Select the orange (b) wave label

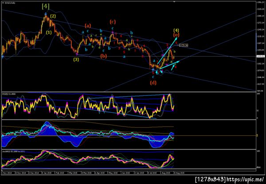point(103,56)
